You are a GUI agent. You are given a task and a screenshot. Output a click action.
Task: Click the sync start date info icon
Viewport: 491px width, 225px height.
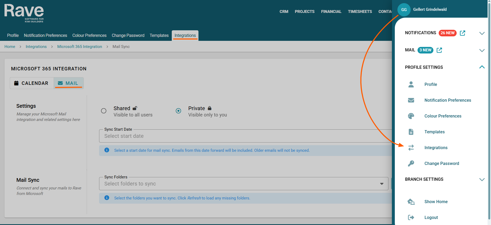[107, 150]
